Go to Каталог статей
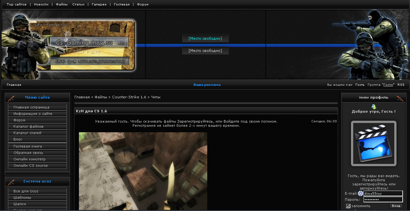This screenshot has height=211, width=410. tap(38, 133)
